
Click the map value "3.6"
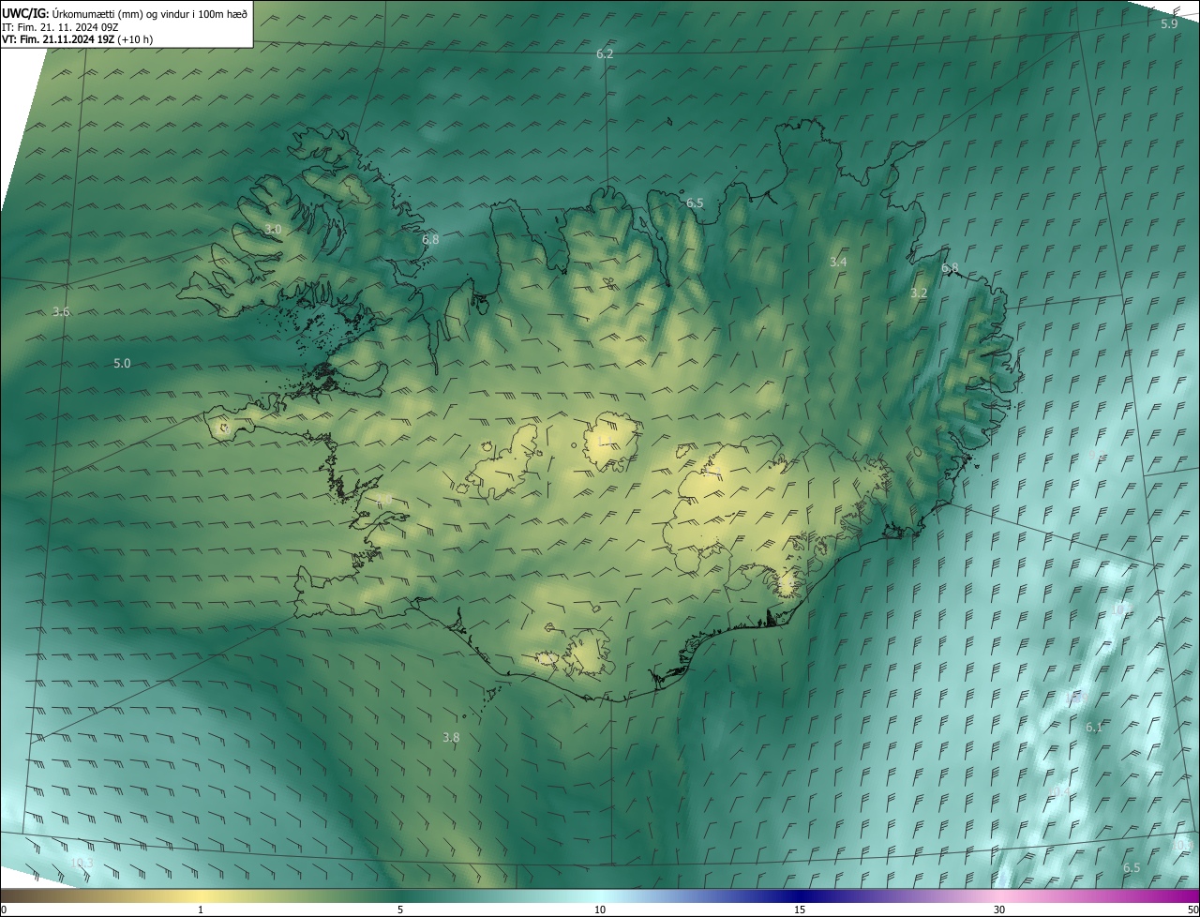tap(61, 311)
